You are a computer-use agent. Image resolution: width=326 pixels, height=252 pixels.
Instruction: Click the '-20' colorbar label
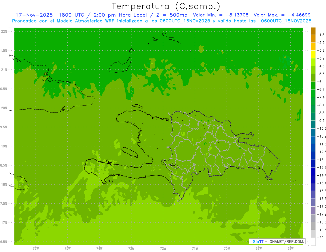pos(321,238)
